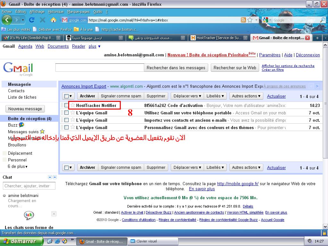This screenshot has height=246, width=328.
Task: Open the Marque-pages menu
Action: tap(78, 12)
